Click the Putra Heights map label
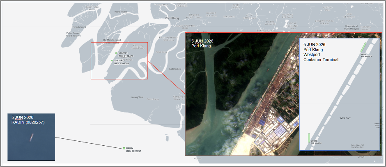The width and height of the screenshot is (386, 167). pyautogui.click(x=271, y=23)
